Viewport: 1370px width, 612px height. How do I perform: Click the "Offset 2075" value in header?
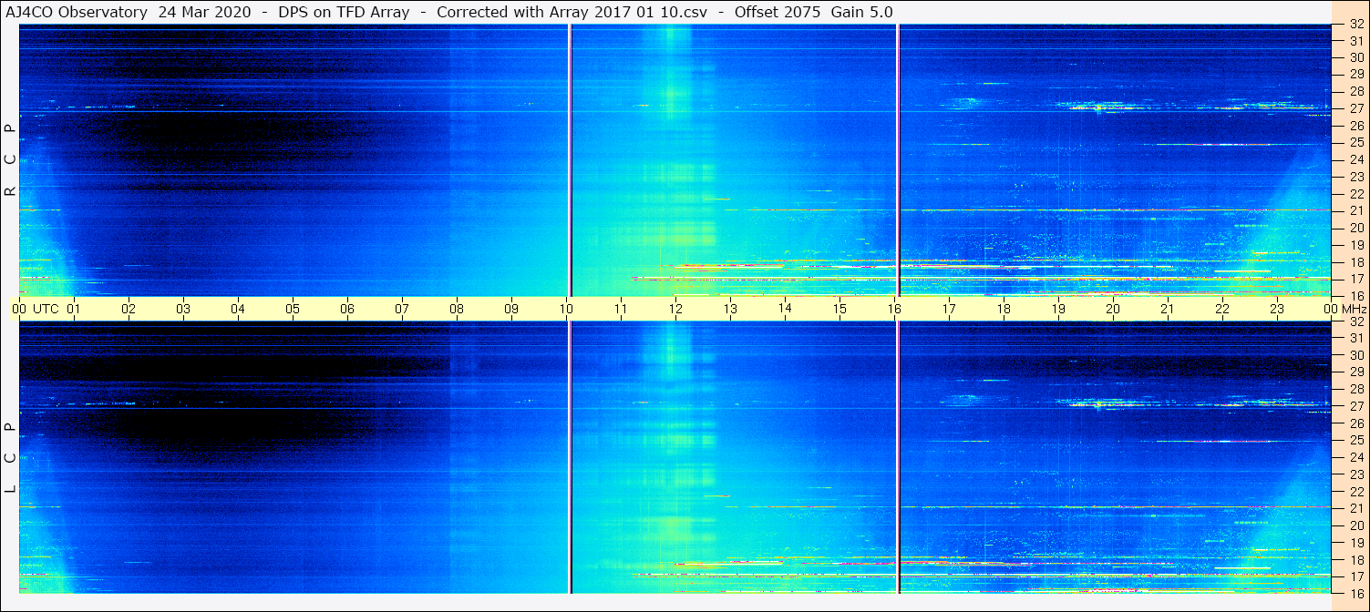pos(778,12)
